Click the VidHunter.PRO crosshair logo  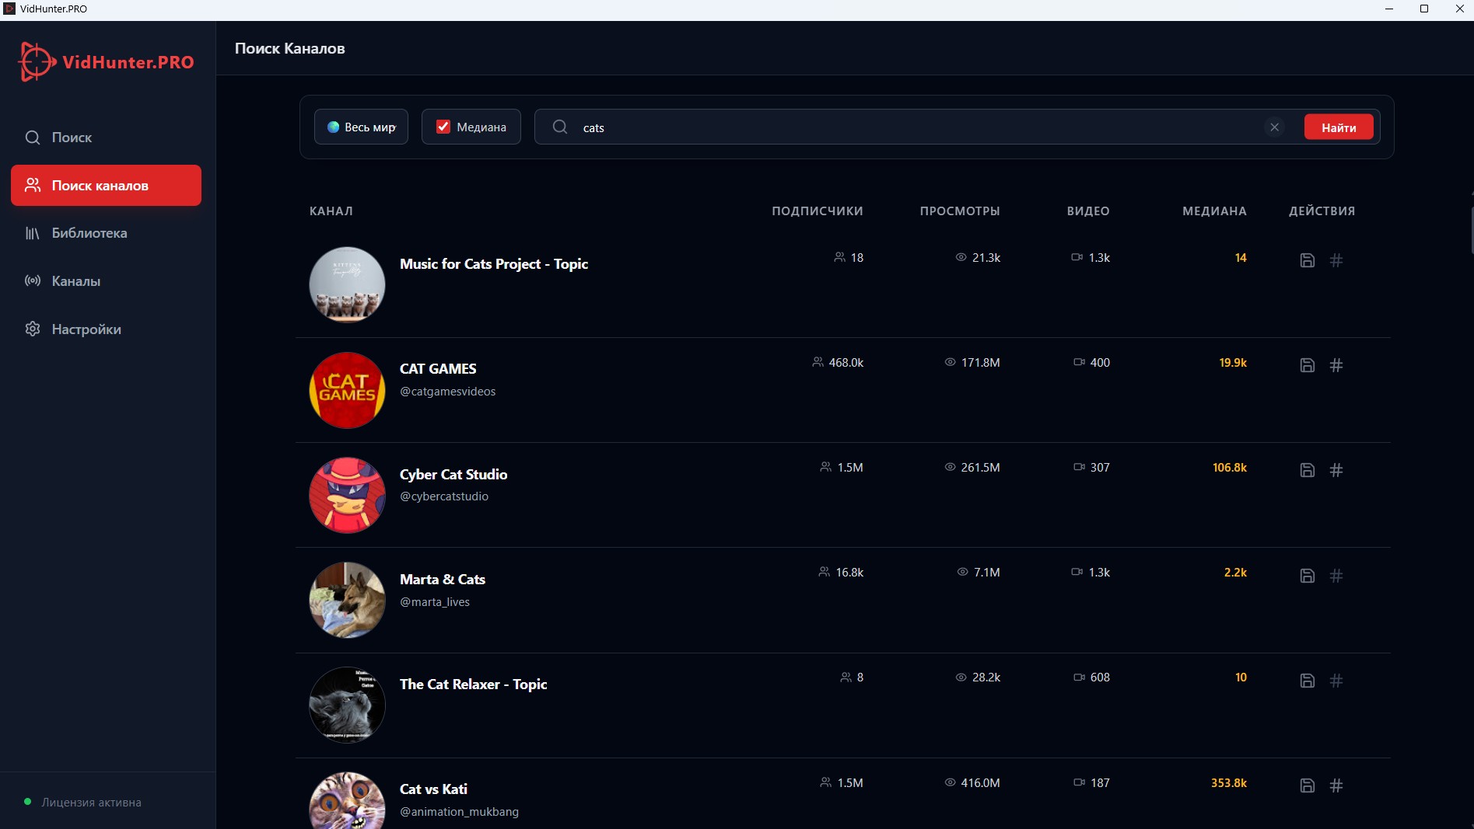point(37,61)
